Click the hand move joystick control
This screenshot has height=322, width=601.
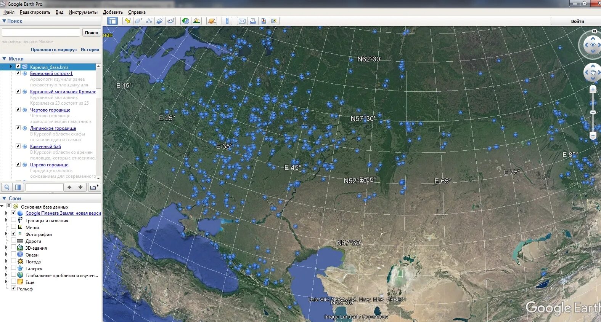tap(593, 72)
